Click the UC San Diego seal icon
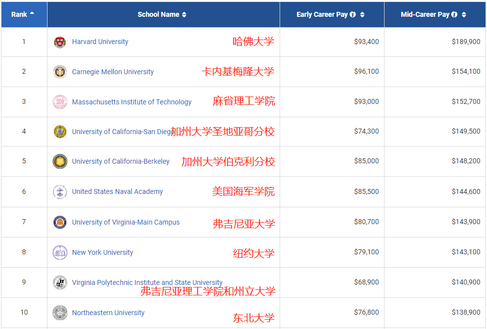 (60, 132)
